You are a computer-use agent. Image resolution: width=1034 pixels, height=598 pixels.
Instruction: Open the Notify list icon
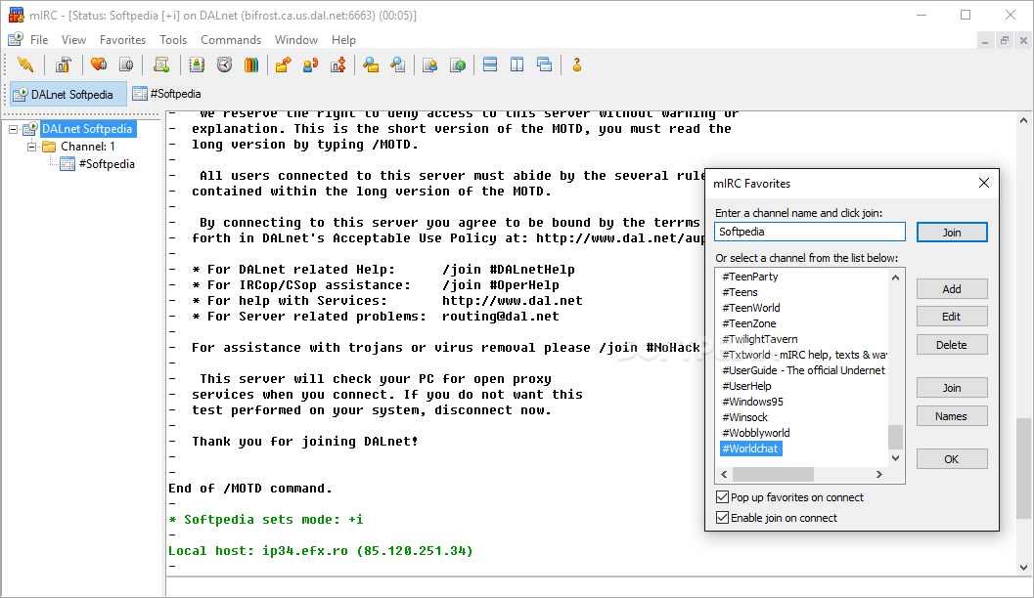click(430, 64)
